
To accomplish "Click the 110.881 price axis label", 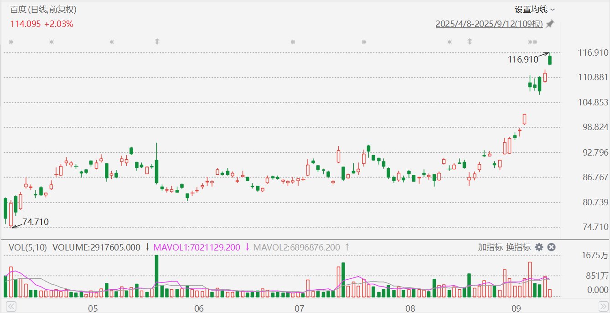I will pos(593,78).
